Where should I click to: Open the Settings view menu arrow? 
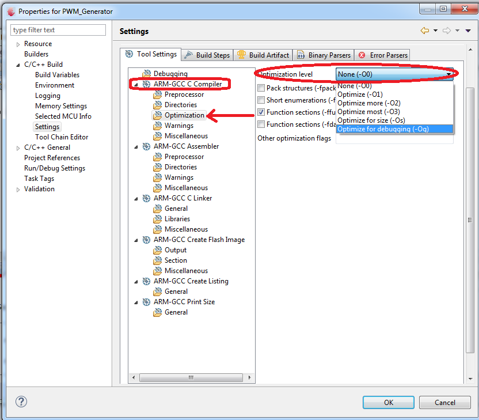tap(467, 31)
